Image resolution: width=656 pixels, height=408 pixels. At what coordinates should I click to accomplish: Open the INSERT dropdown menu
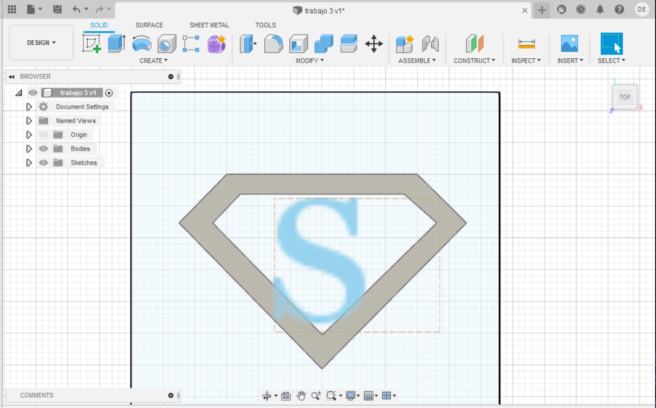(570, 61)
